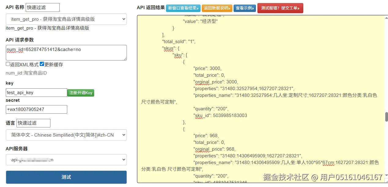Click the API request parameters textarea

point(66,53)
